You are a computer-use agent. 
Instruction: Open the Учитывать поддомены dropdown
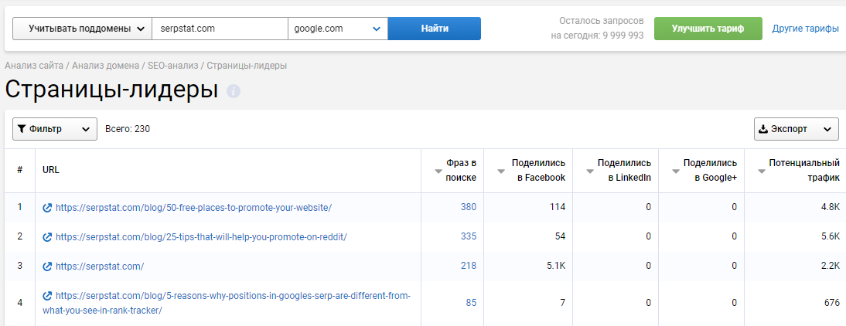point(82,29)
